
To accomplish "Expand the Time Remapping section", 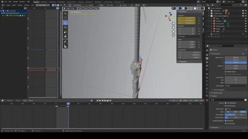I will click(219, 90).
